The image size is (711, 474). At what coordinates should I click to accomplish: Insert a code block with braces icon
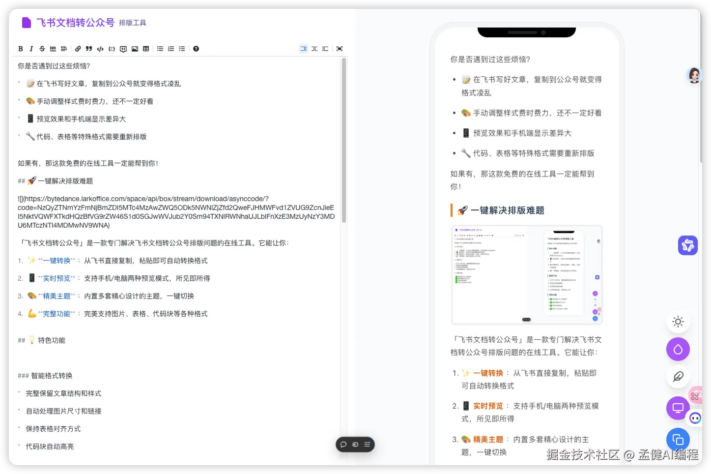(x=112, y=49)
